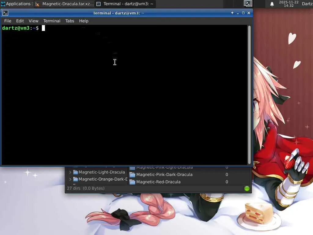The width and height of the screenshot is (313, 235).
Task: Click the Magnetic-Orange-Dark-D folder icon in tree
Action: click(x=75, y=179)
